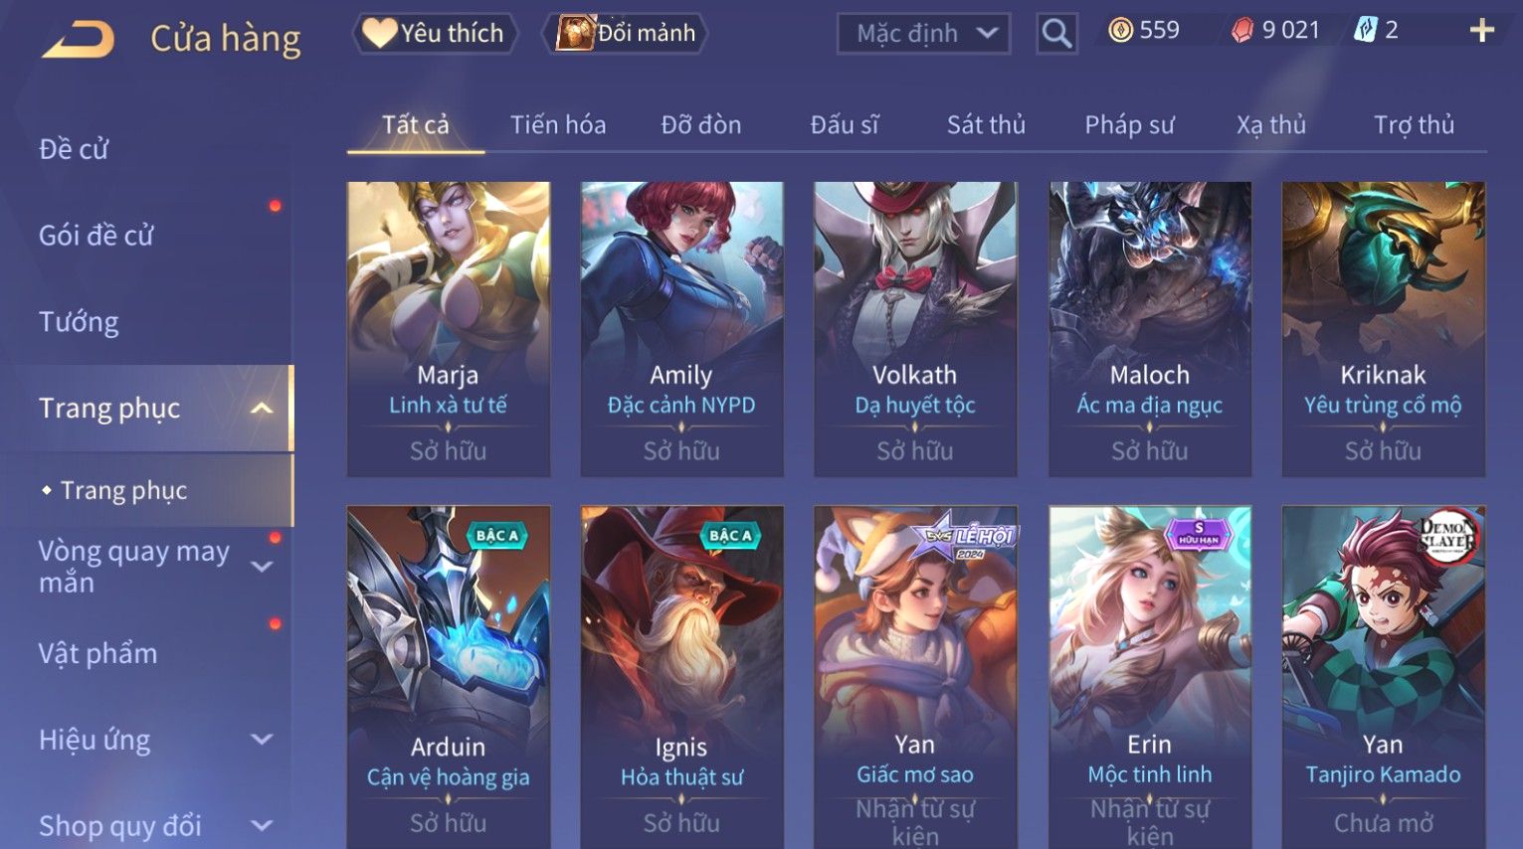Open the Yêu thích heart button

point(435,33)
